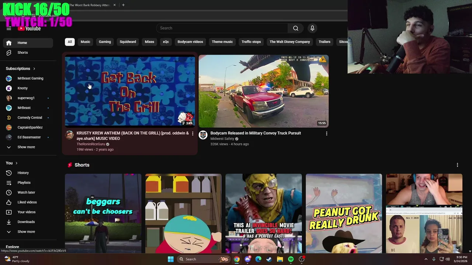
Task: Click the Windows Start button
Action: pos(171,259)
